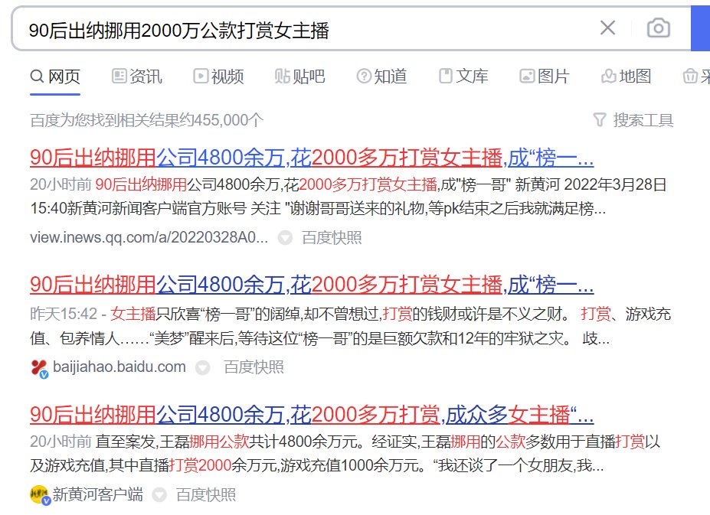Viewport: 710px width, 515px height.
Task: Open 百度快照 for the view.inews.qq.com result
Action: pyautogui.click(x=332, y=237)
